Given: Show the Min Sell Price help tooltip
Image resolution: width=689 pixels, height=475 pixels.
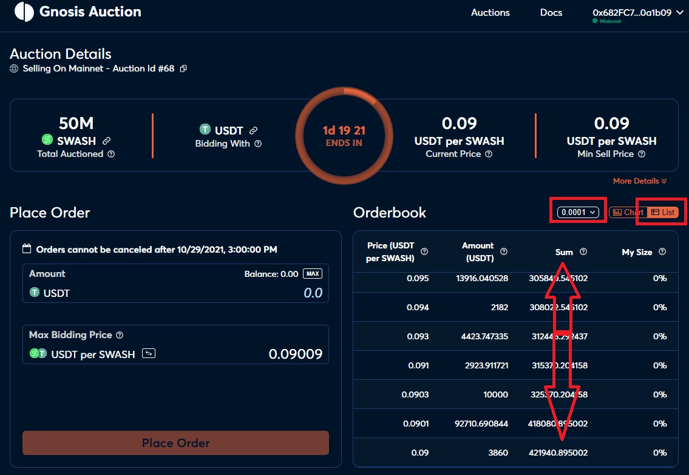Looking at the screenshot, I should click(x=642, y=154).
